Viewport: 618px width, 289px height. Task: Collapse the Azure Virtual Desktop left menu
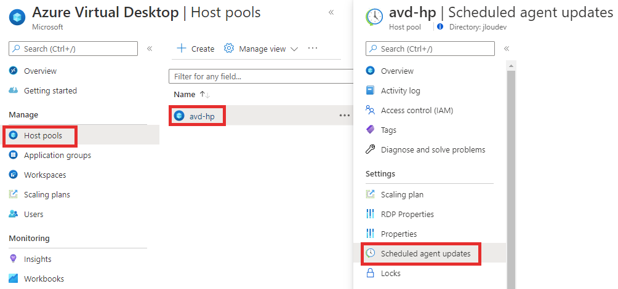[x=150, y=49]
